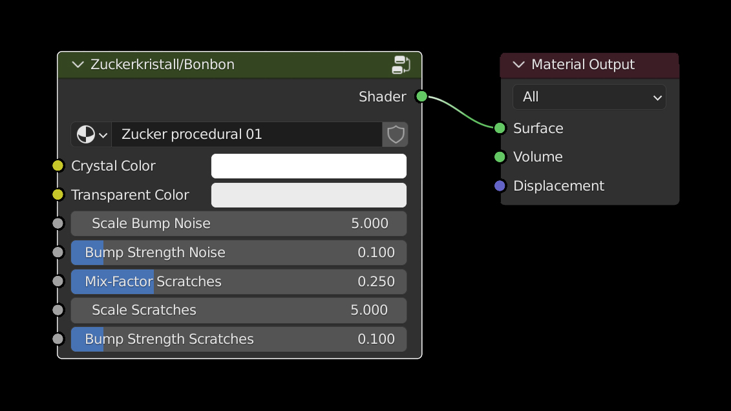
Task: Click the Crystal Color input socket
Action: pos(58,166)
